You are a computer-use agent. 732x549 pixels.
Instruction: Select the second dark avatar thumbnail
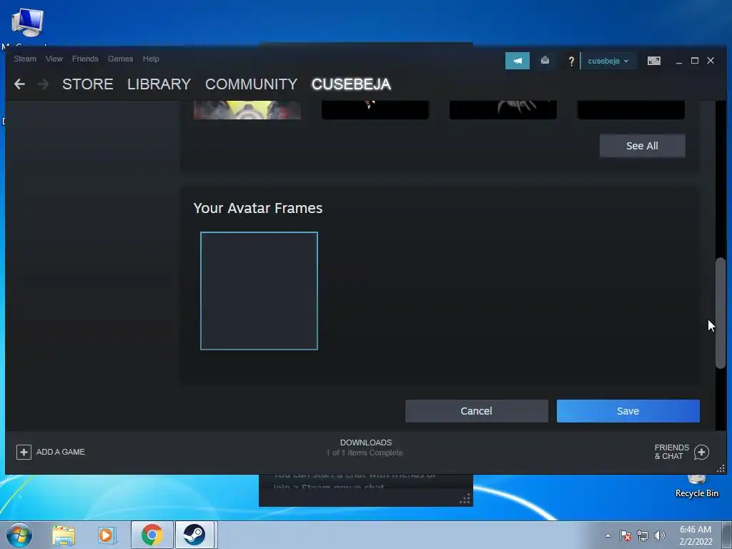click(375, 109)
